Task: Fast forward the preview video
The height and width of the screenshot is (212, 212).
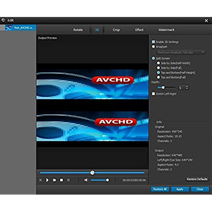Action: 54,180
